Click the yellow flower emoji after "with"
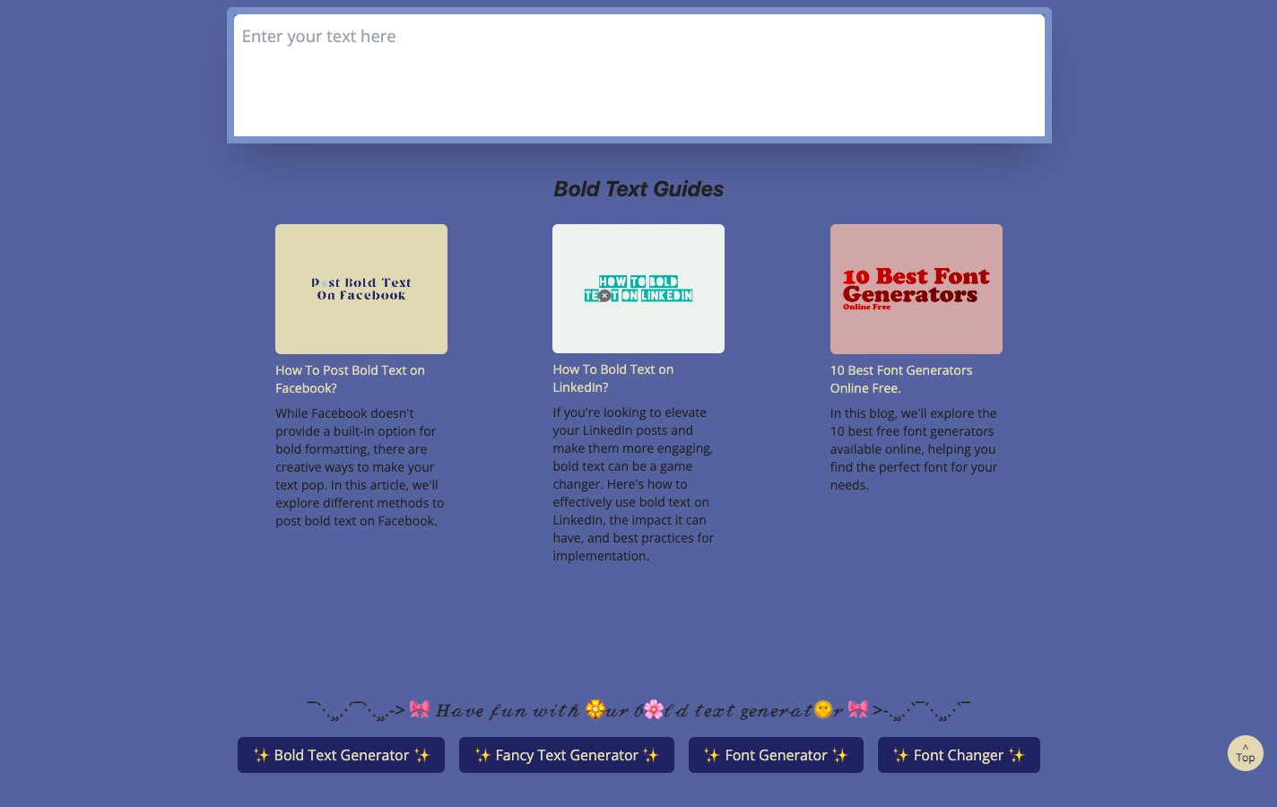 coord(595,710)
